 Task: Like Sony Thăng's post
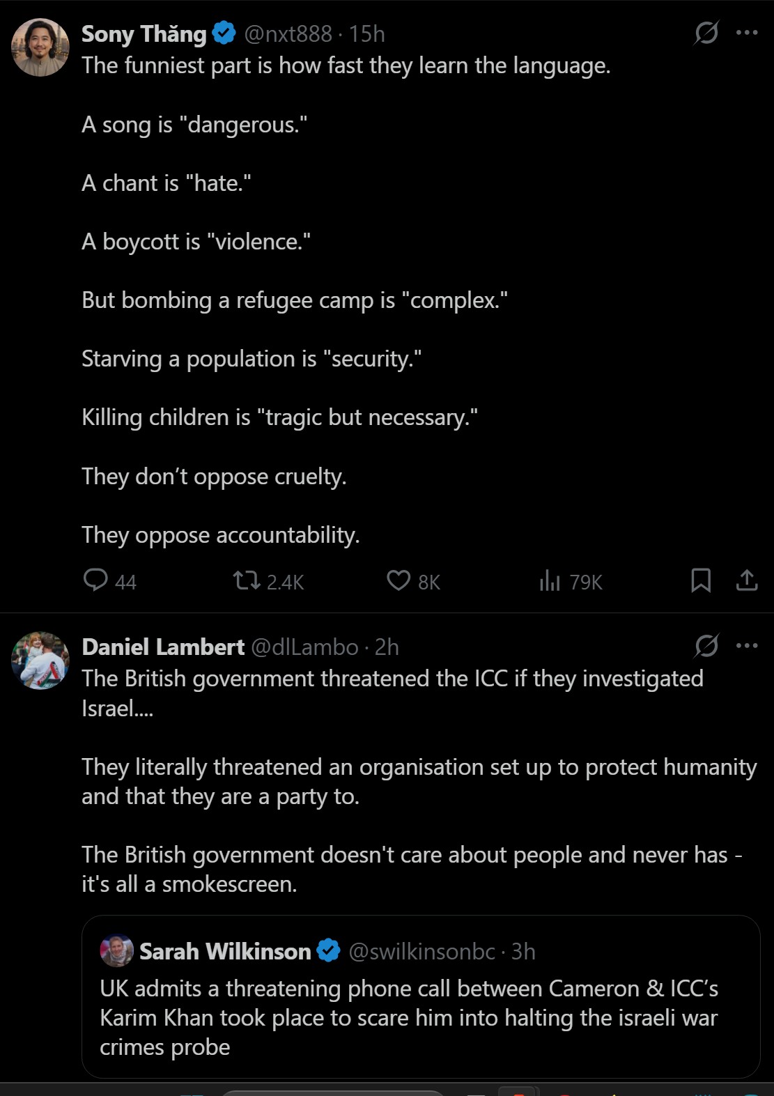(x=398, y=580)
